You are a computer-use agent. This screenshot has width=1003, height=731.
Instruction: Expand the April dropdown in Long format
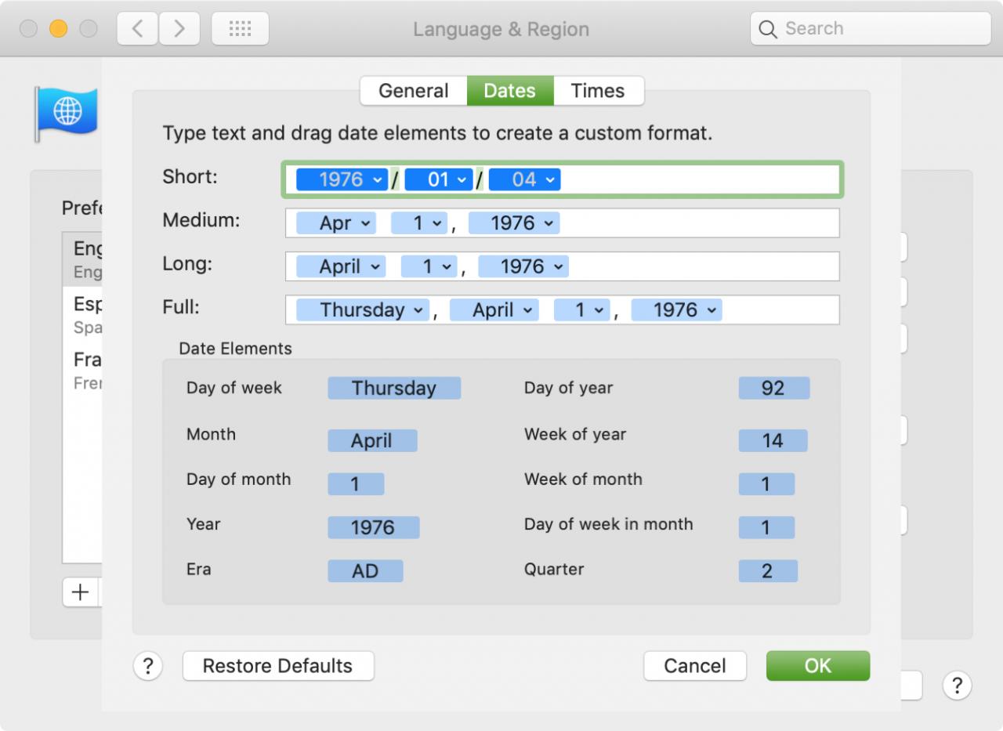(341, 266)
